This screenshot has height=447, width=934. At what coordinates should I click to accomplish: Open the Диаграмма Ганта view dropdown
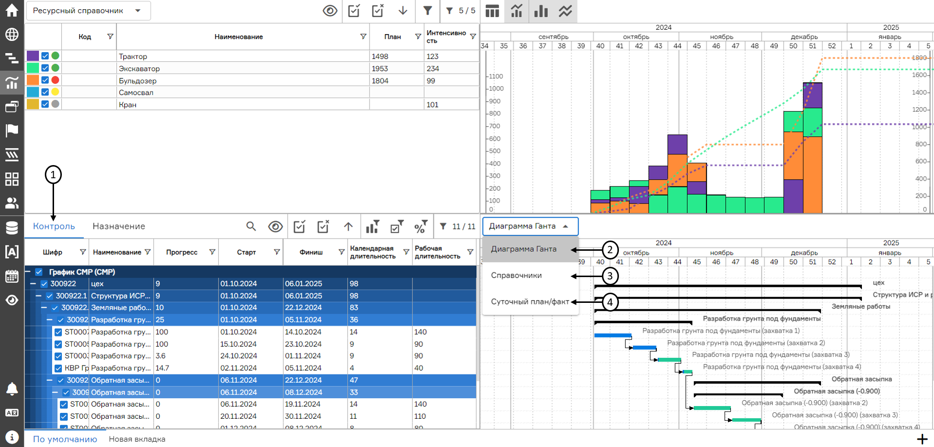tap(530, 226)
